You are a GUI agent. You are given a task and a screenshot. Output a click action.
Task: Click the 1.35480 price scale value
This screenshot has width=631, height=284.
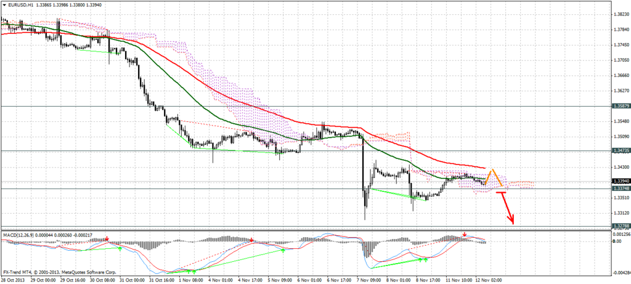tap(621, 121)
